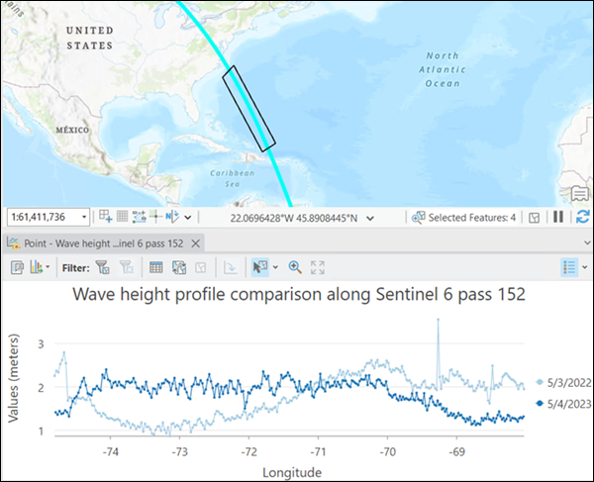This screenshot has width=594, height=482.
Task: Activate the chart zoom magnifier tool
Action: coord(294,267)
